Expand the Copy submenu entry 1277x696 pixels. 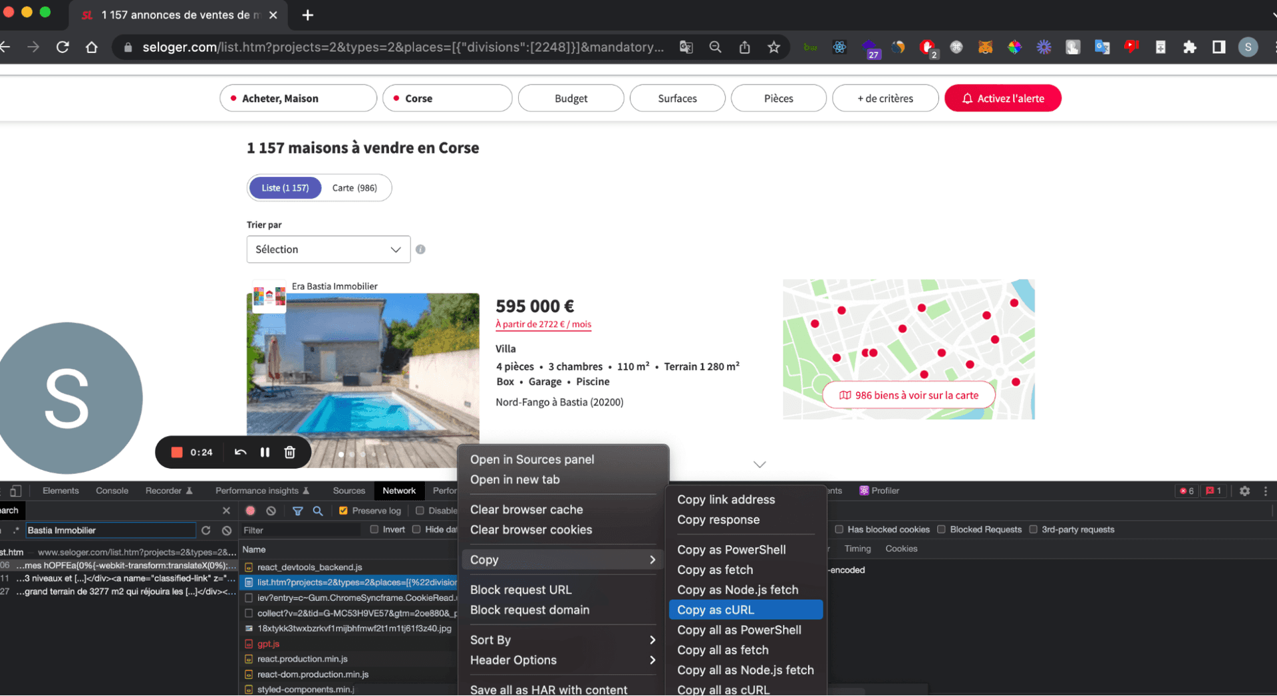(x=563, y=560)
